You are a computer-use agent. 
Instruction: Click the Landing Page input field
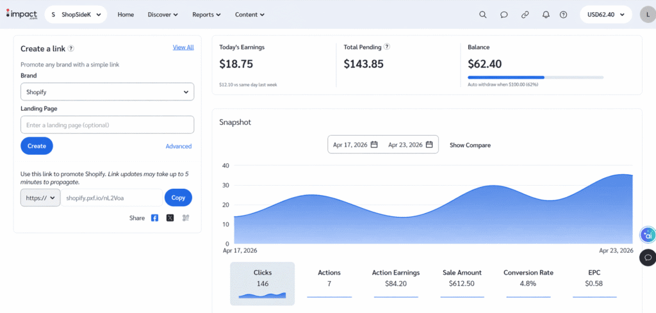[x=107, y=125]
